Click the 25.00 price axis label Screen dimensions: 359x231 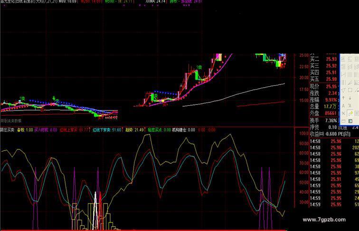[304, 55]
